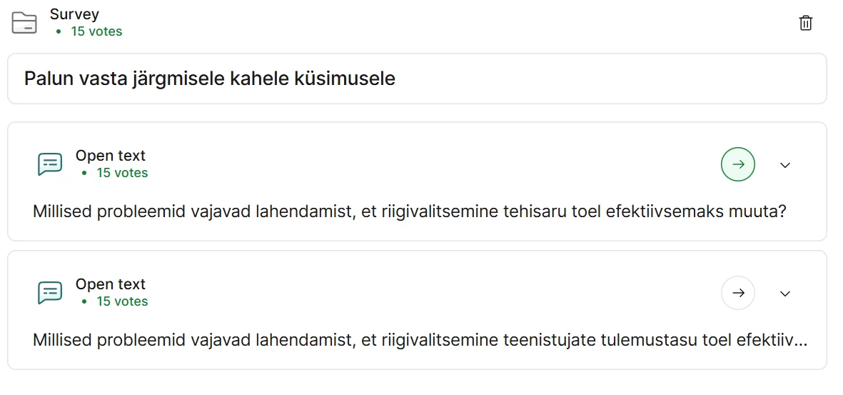This screenshot has height=395, width=843.
Task: Expand the second Open text question chevron
Action: pyautogui.click(x=785, y=294)
